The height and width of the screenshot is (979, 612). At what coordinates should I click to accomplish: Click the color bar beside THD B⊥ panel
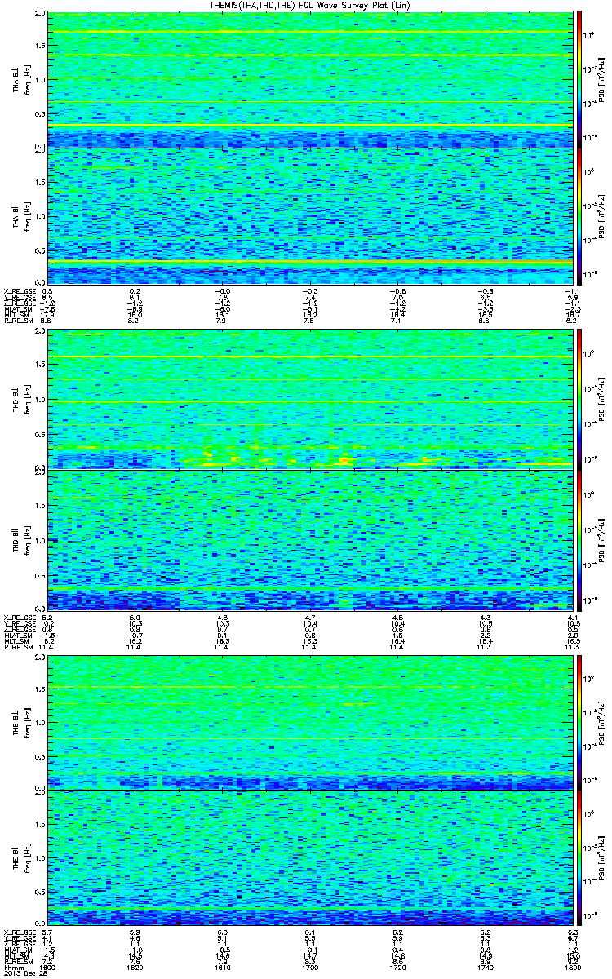[x=579, y=399]
